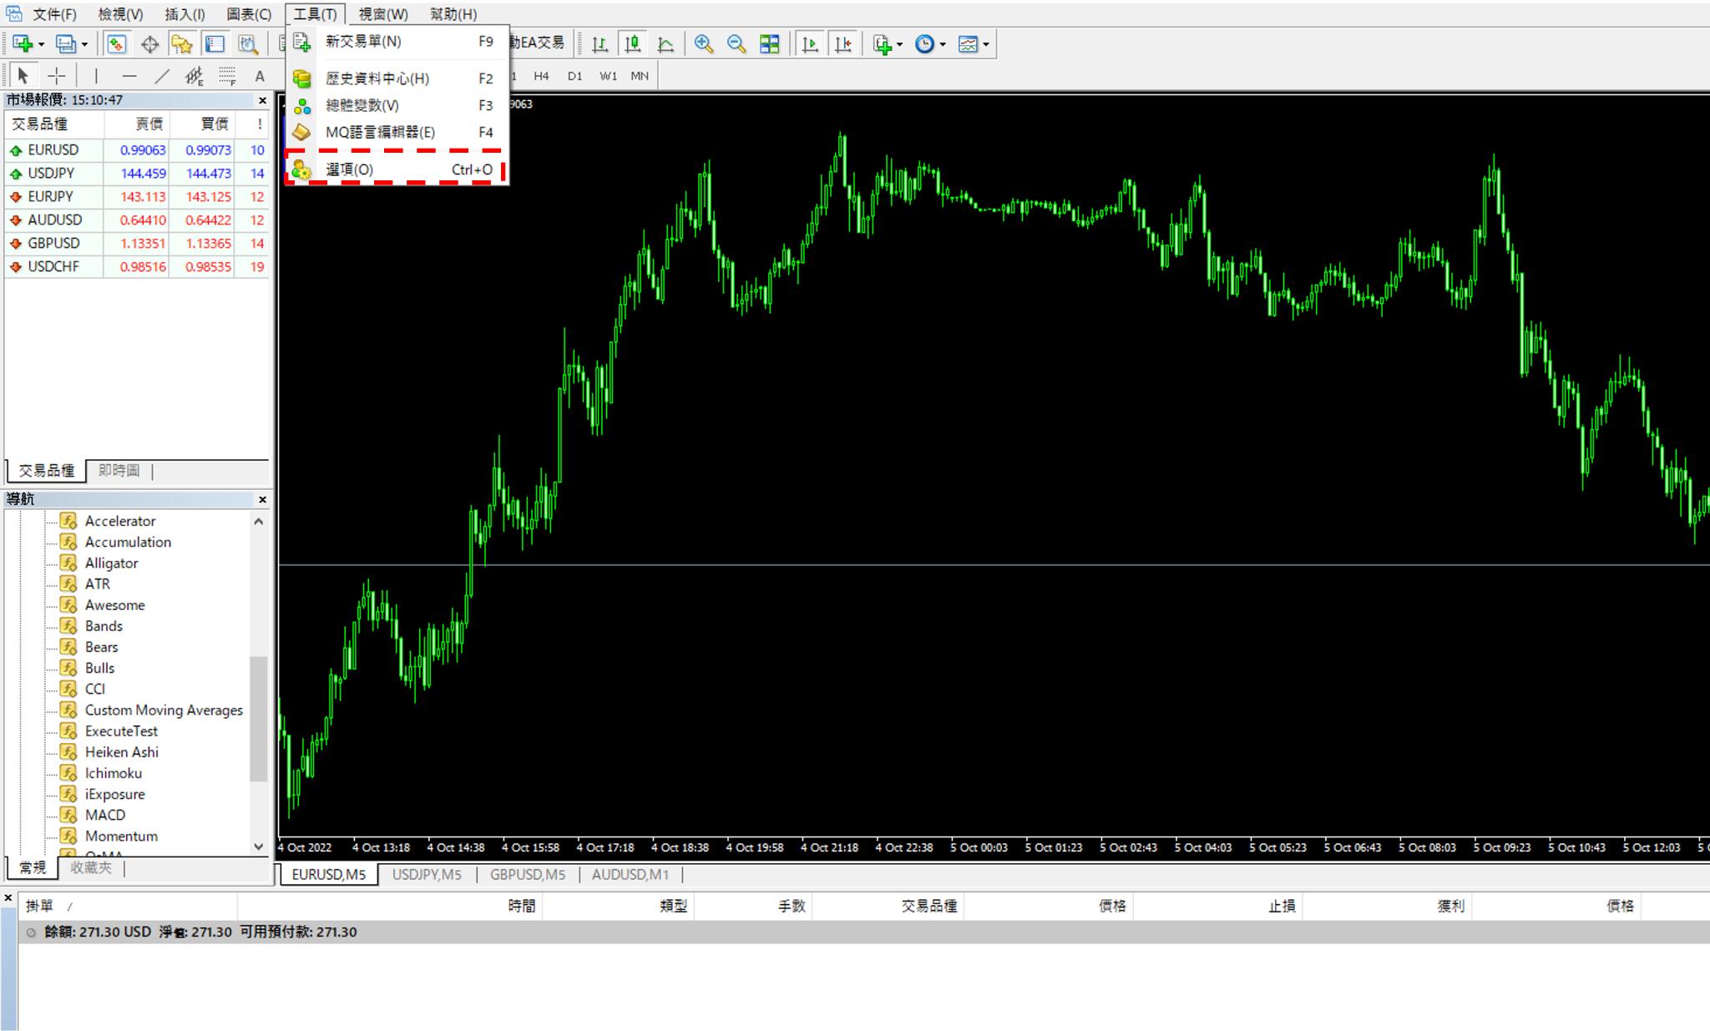Switch to the 收藏夾 tab in Navigator
Screen dimensions: 1710x1031
[91, 867]
